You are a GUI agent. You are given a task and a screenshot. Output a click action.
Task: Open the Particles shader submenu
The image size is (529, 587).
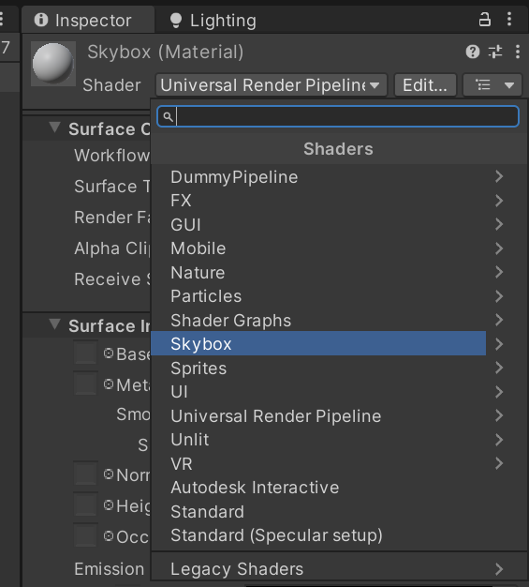(x=340, y=296)
